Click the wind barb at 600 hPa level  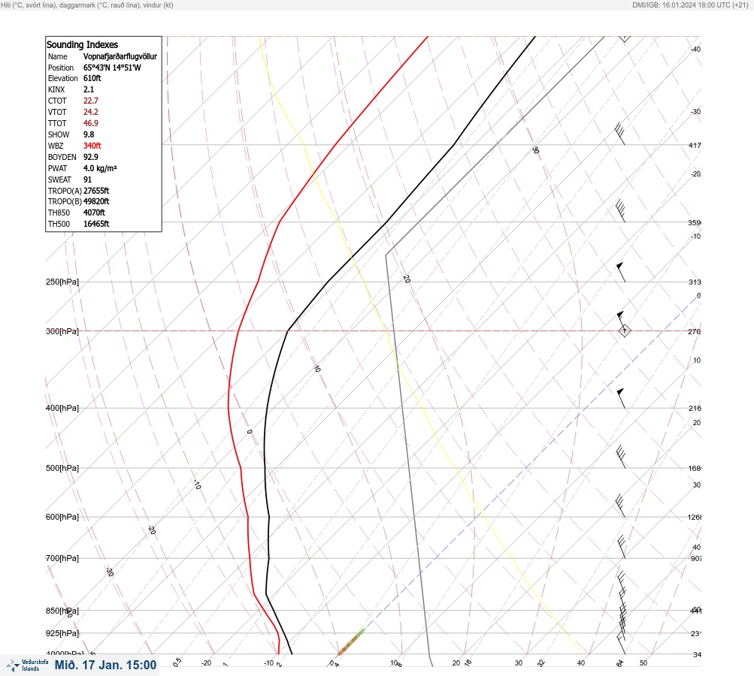(x=621, y=506)
